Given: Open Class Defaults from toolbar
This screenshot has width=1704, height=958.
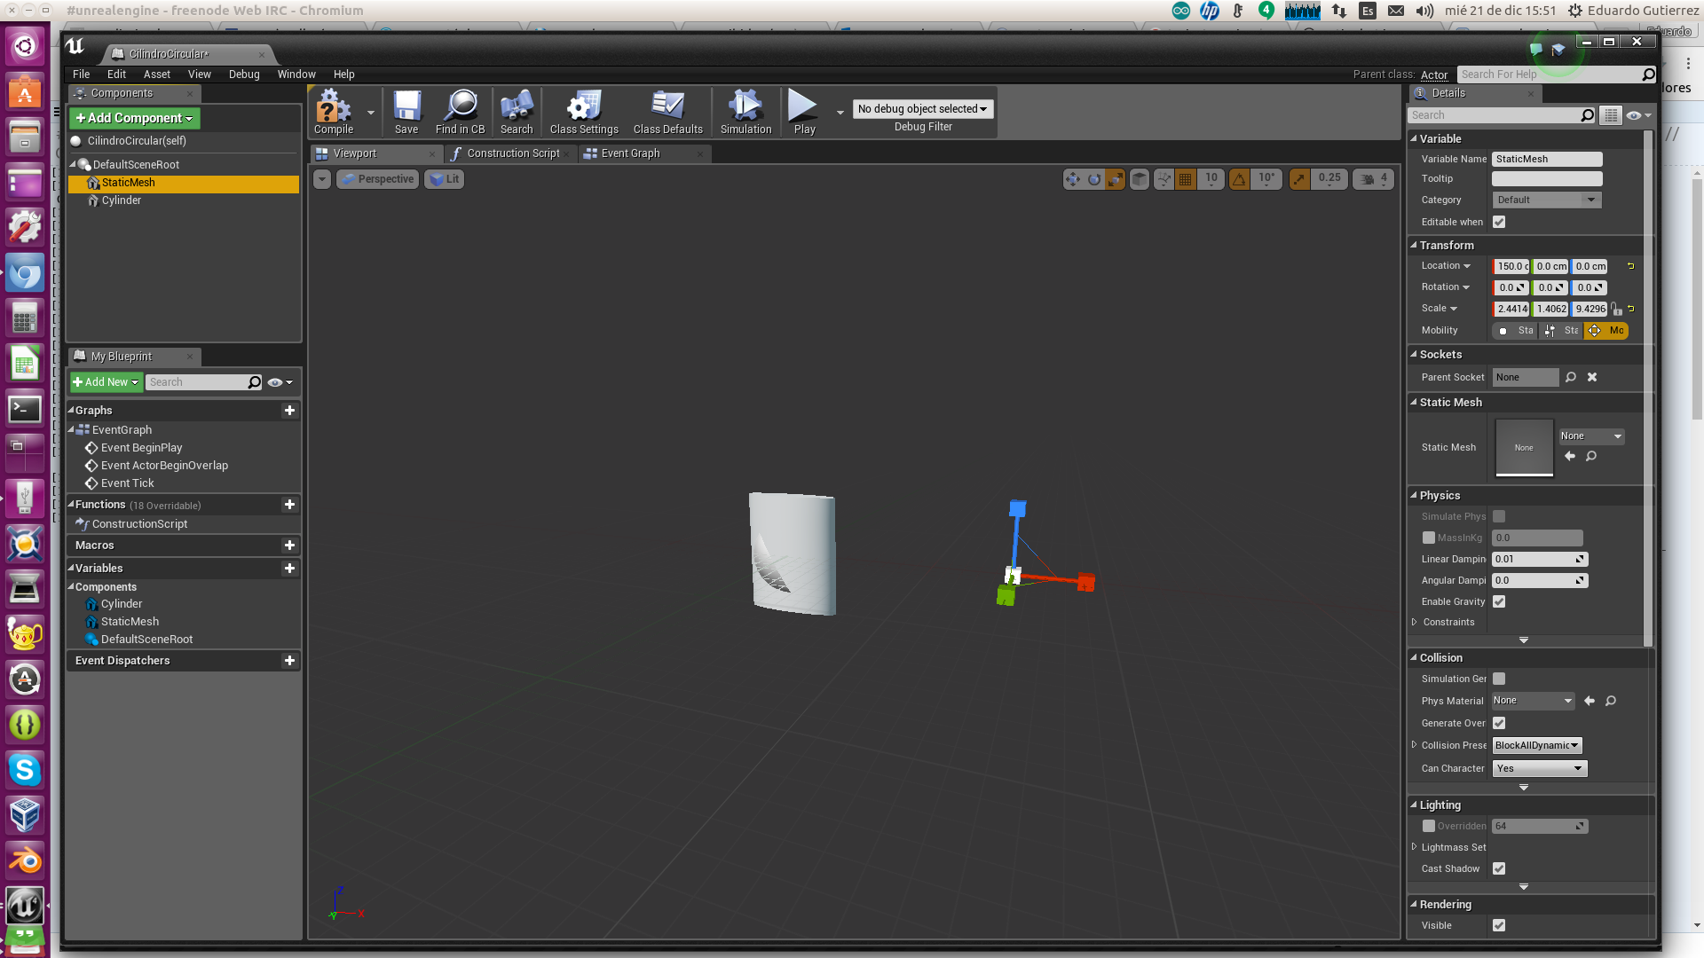Looking at the screenshot, I should [x=667, y=112].
